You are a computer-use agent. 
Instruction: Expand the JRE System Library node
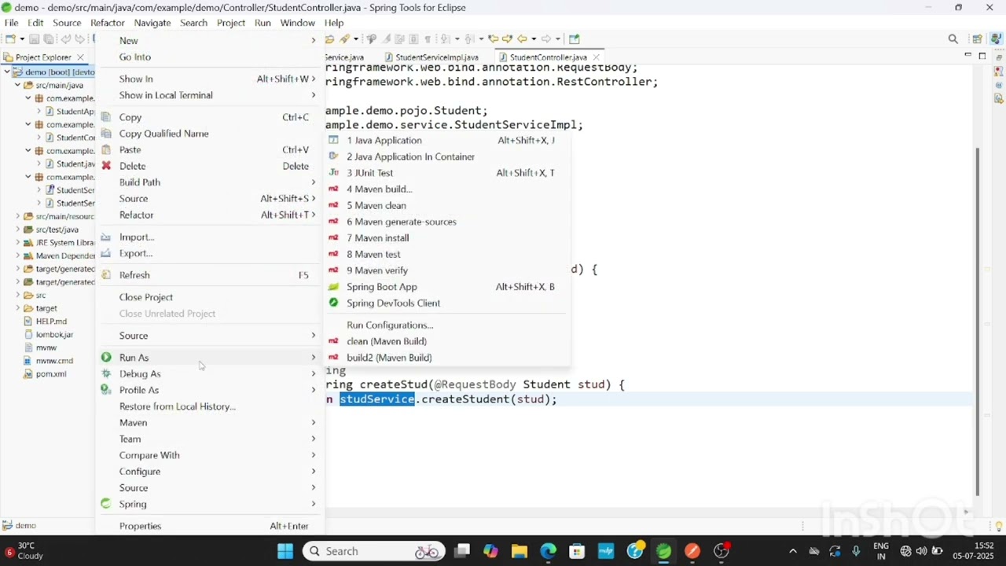(17, 243)
